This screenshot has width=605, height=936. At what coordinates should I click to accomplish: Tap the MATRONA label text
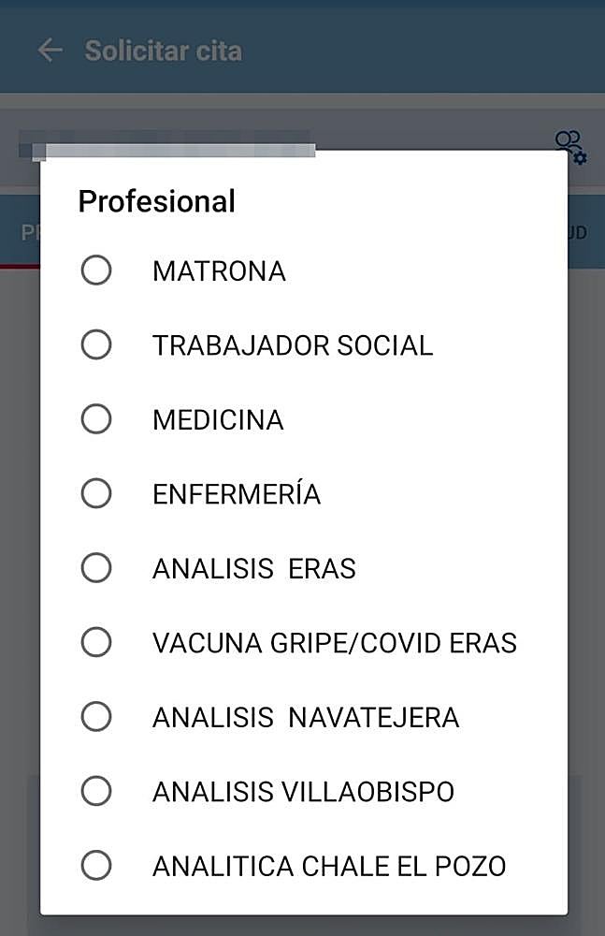click(x=219, y=271)
